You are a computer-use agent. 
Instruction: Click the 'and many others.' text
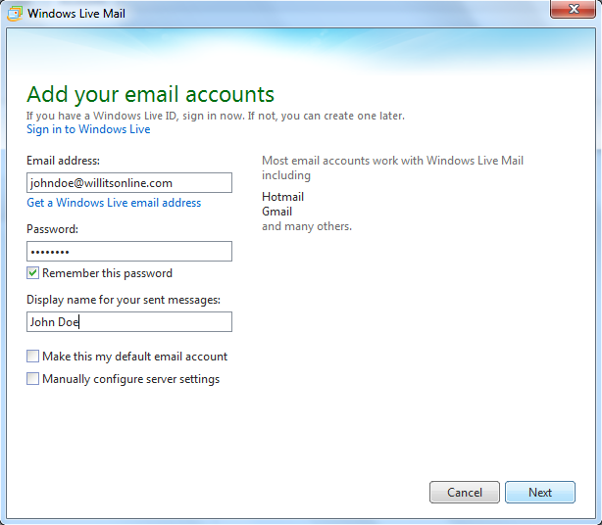[307, 226]
